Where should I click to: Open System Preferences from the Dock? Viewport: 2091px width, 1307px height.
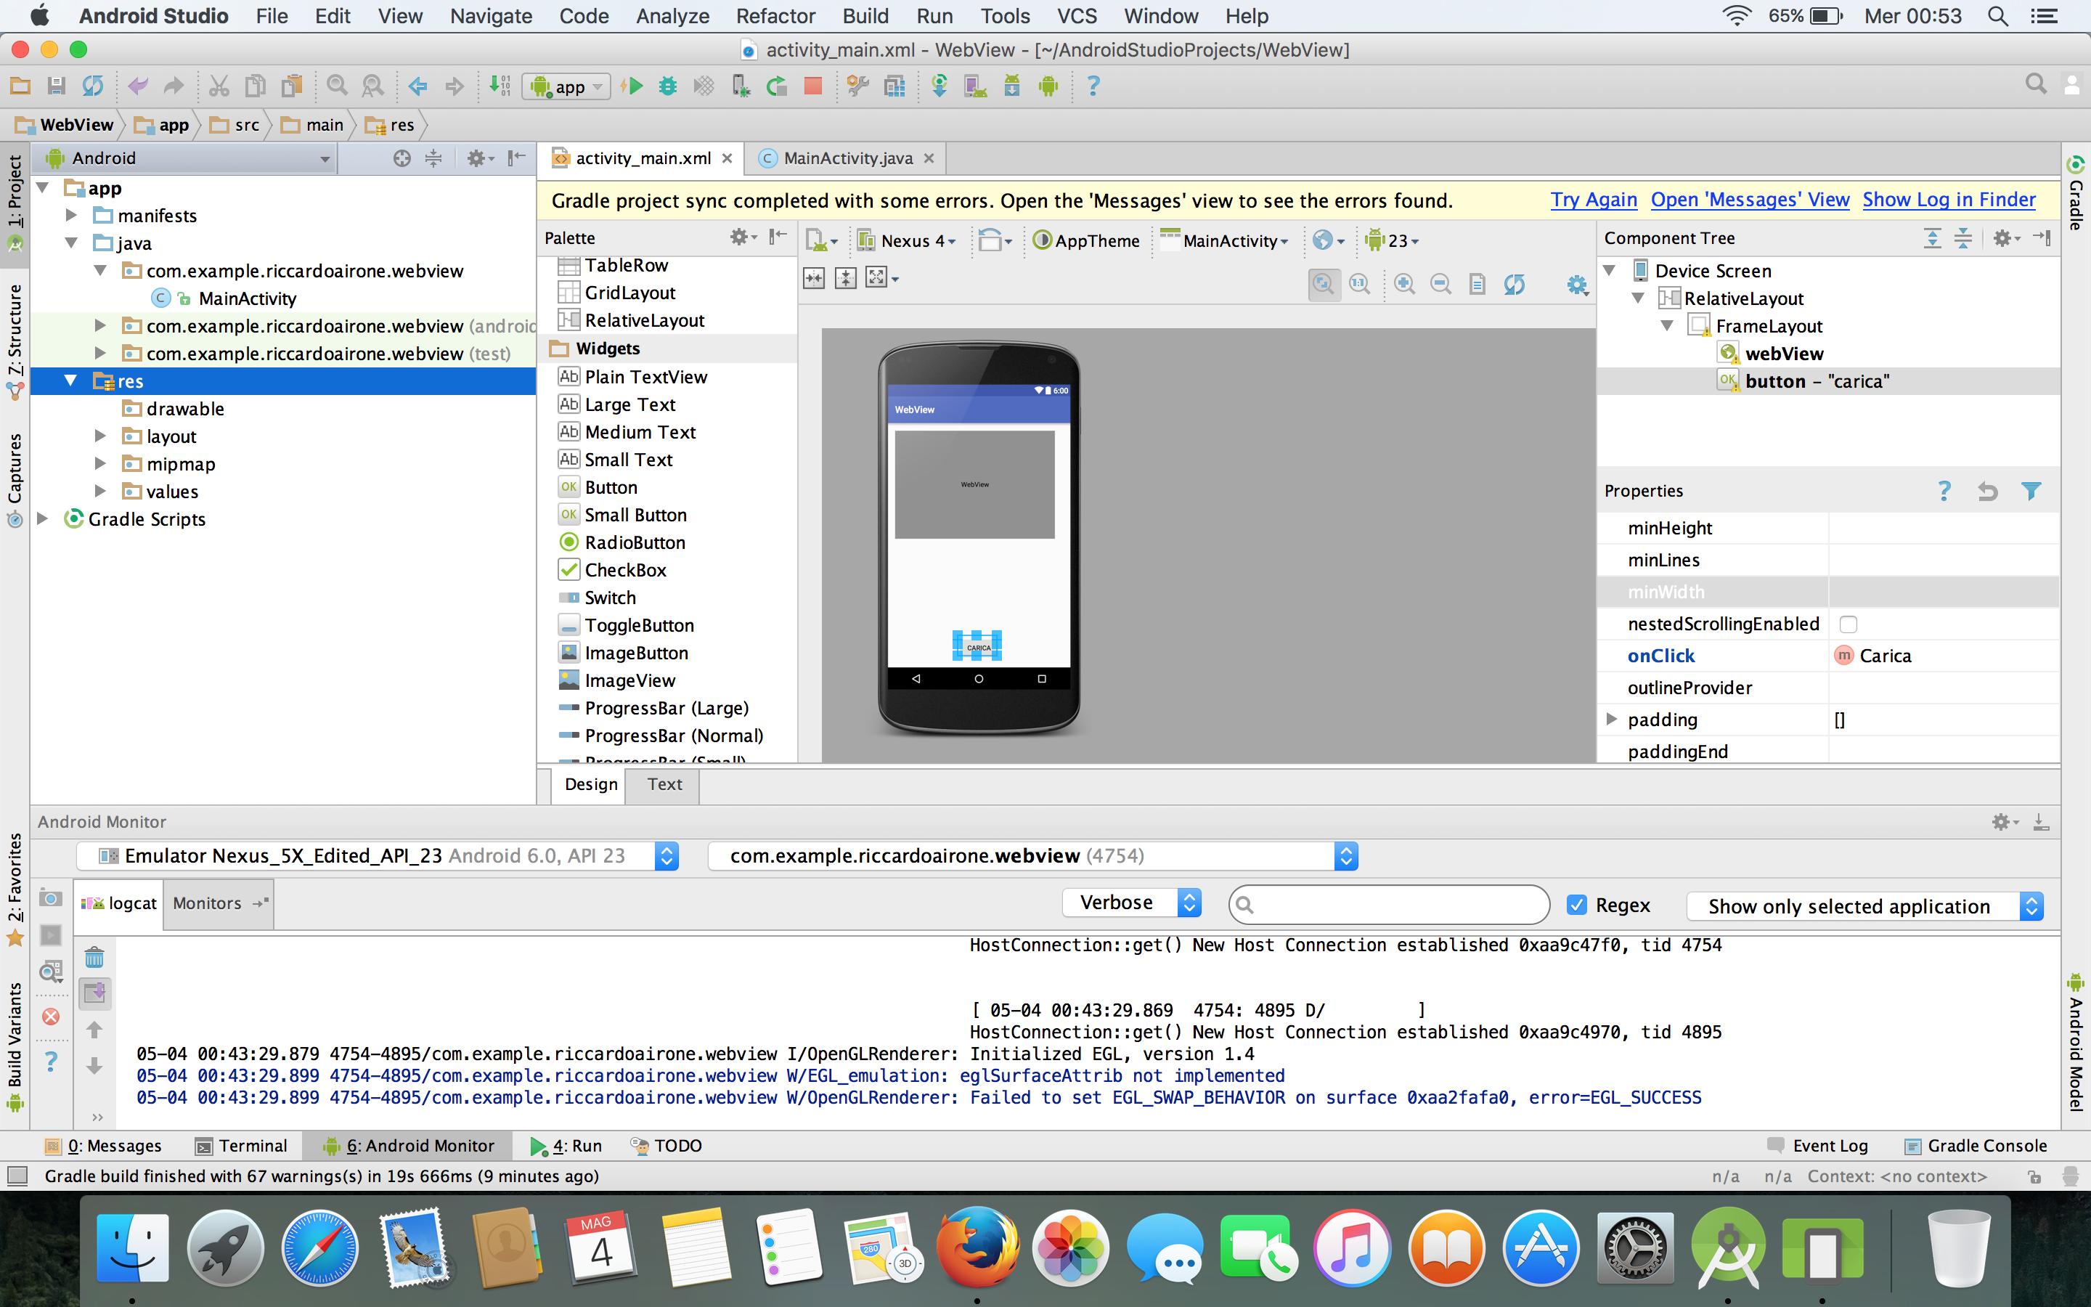point(1635,1247)
